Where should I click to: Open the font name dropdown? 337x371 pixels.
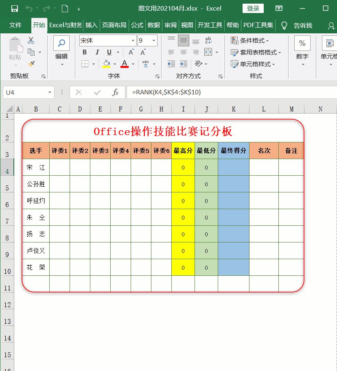point(133,41)
